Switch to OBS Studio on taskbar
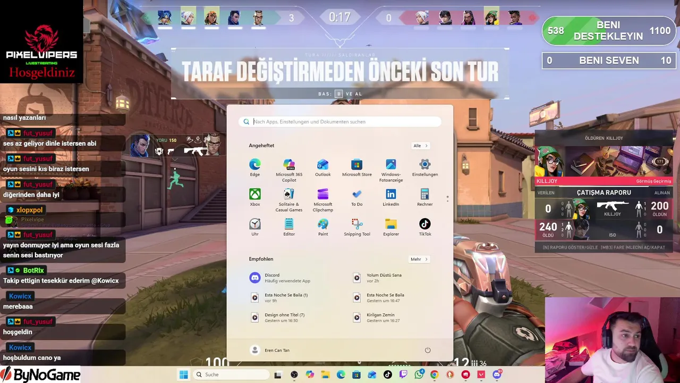This screenshot has width=680, height=383. (x=294, y=374)
